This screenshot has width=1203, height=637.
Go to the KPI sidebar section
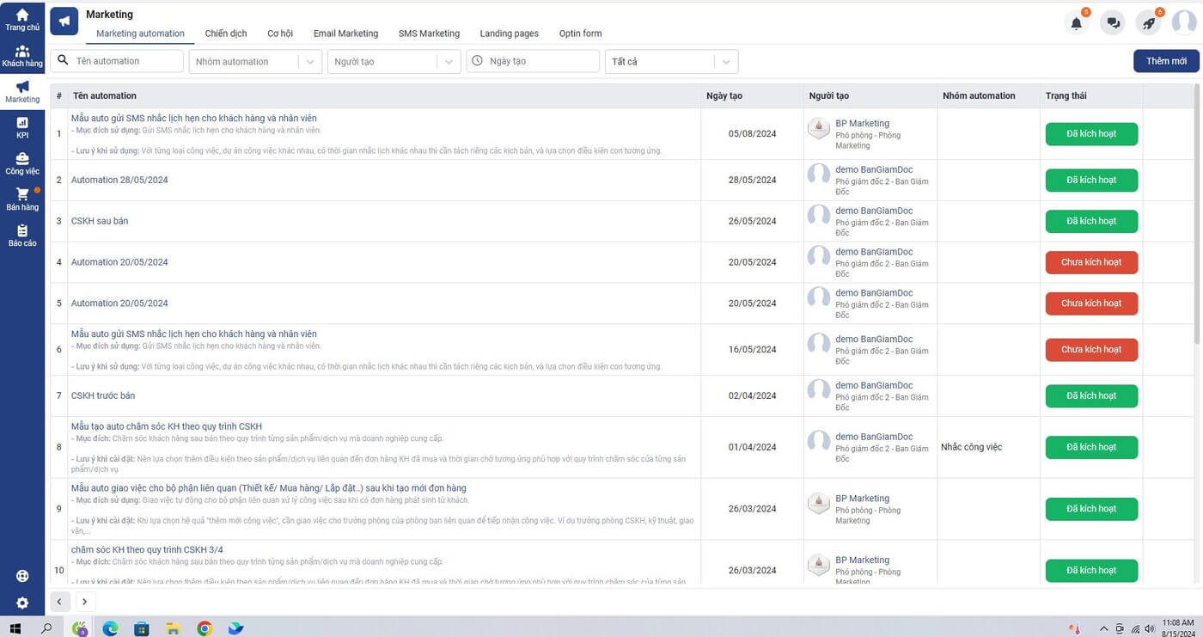(x=21, y=128)
